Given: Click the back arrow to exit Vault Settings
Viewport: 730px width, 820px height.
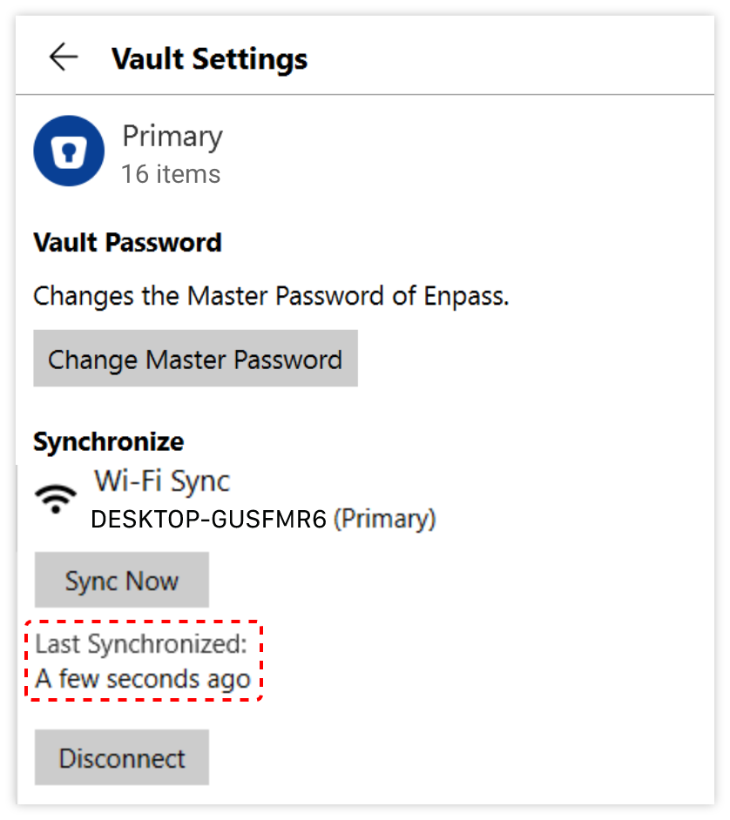Looking at the screenshot, I should click(x=63, y=57).
